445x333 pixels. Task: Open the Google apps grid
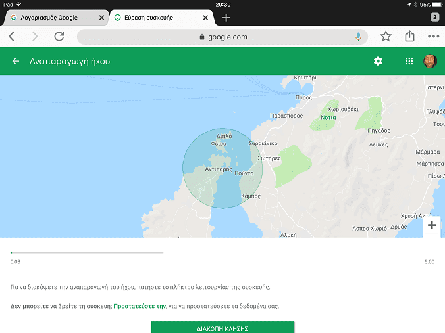pyautogui.click(x=409, y=61)
